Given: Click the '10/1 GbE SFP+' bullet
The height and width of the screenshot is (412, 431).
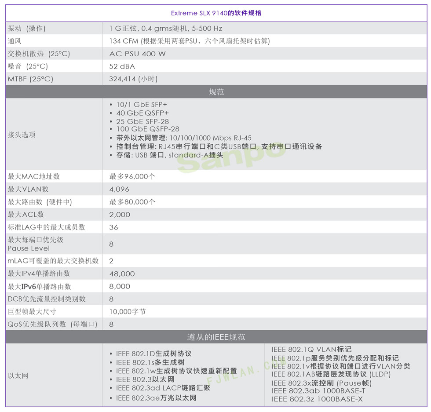Looking at the screenshot, I should [142, 105].
